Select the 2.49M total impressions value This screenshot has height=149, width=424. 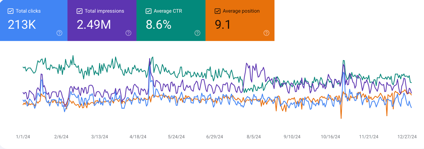(x=94, y=24)
